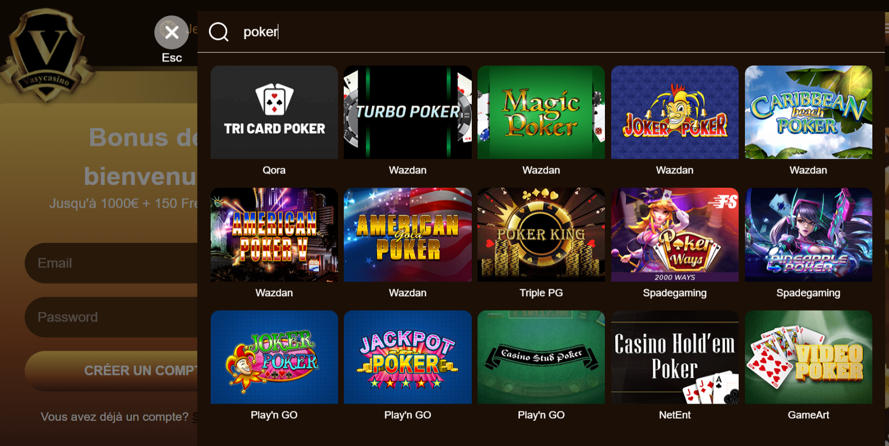The height and width of the screenshot is (446, 889).
Task: Launch Magic Poker by Wazdan
Action: click(541, 113)
